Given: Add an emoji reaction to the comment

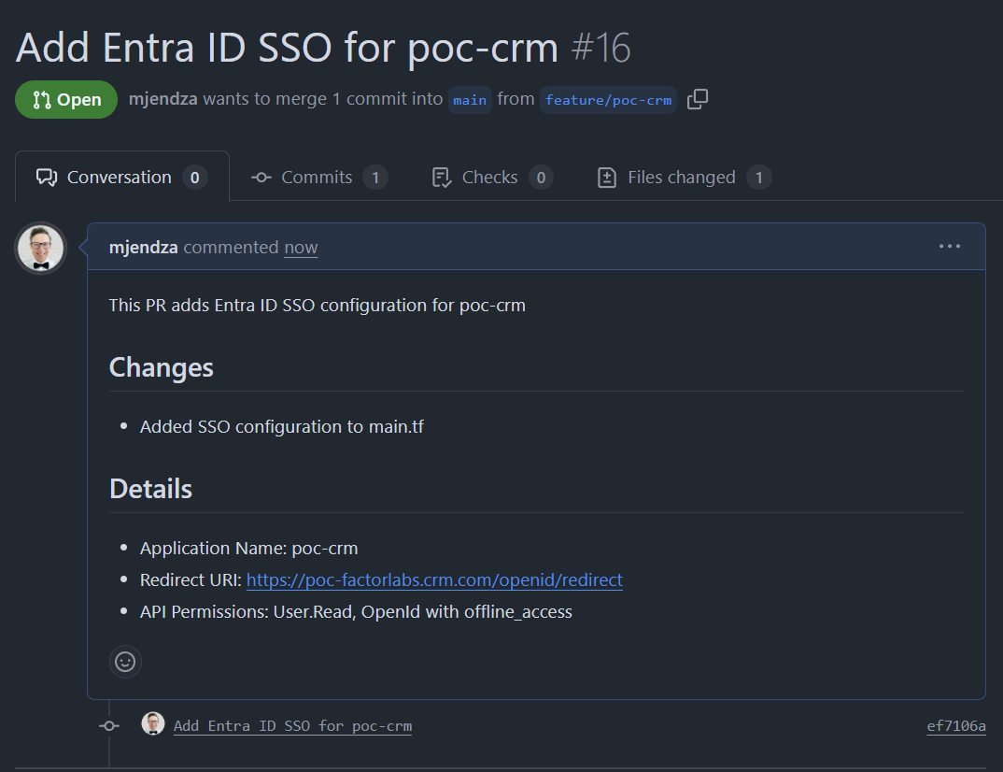Looking at the screenshot, I should (125, 662).
